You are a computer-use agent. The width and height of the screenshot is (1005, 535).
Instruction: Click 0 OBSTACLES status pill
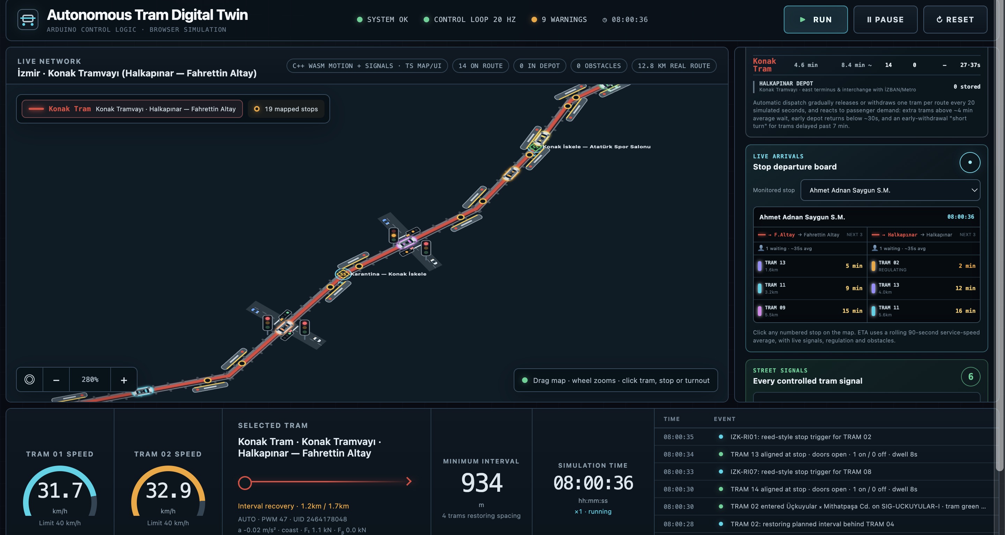point(598,66)
